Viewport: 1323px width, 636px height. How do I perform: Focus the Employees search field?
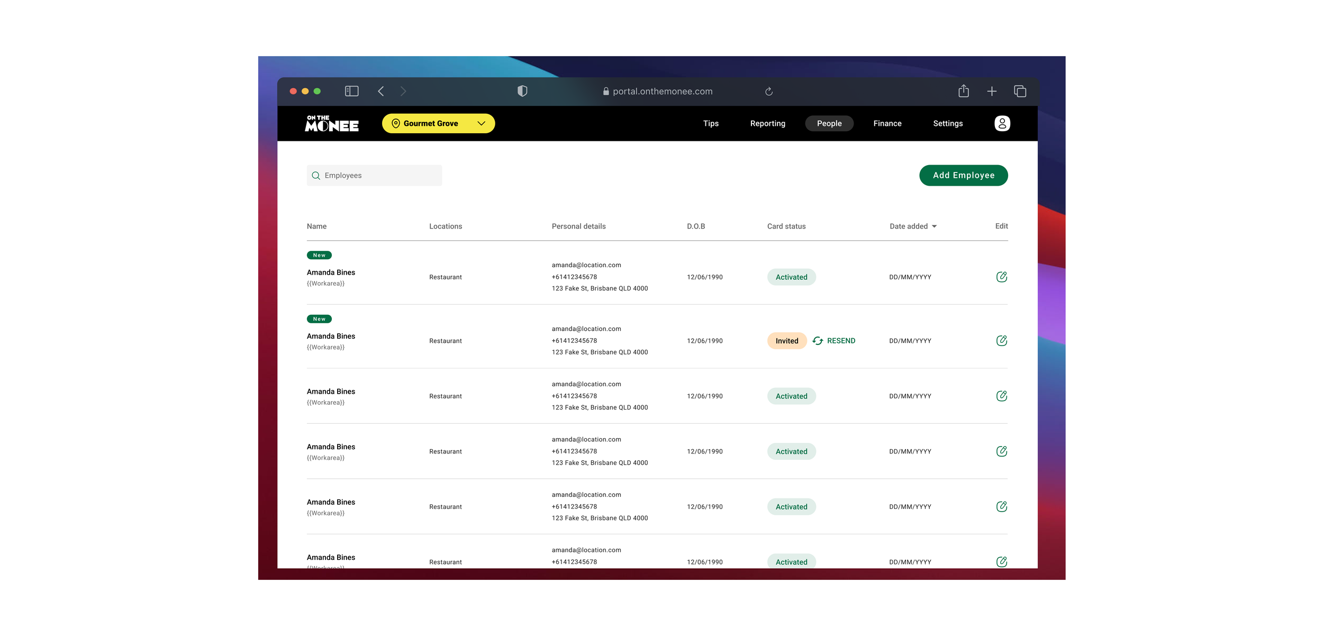click(374, 176)
